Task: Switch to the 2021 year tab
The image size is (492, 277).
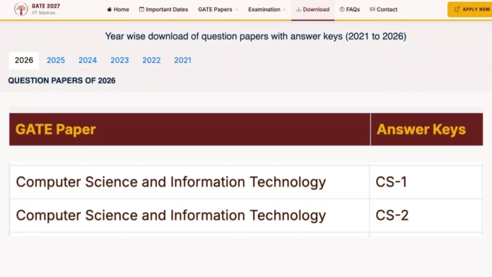Action: pos(182,60)
